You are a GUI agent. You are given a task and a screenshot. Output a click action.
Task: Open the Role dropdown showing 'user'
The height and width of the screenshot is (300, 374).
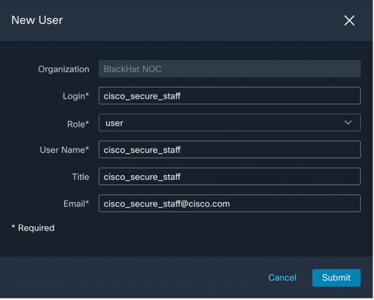tap(229, 123)
